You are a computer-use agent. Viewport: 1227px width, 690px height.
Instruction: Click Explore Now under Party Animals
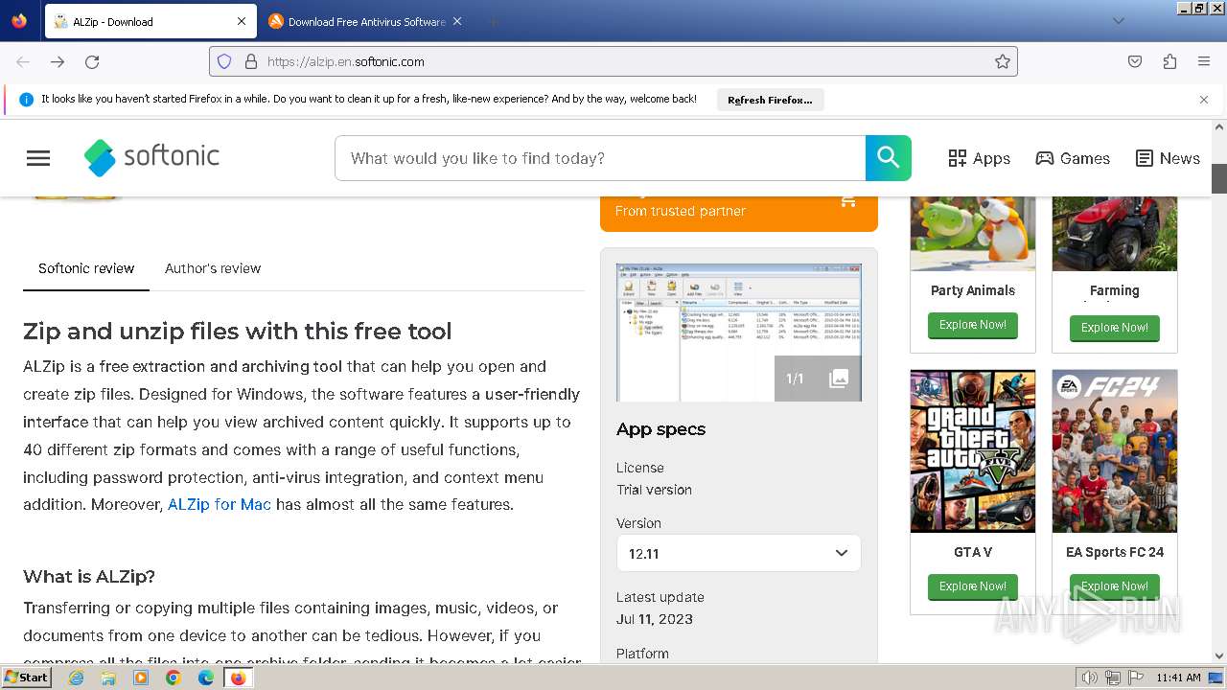(972, 325)
